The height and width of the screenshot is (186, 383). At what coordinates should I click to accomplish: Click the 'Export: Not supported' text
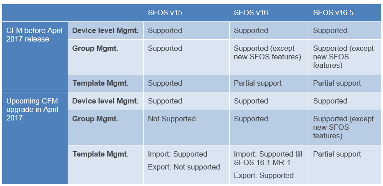click(x=183, y=167)
